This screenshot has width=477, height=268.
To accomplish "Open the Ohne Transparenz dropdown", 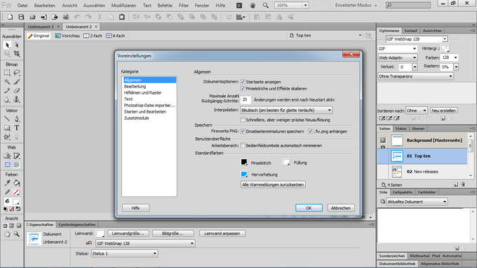I will 415,76.
